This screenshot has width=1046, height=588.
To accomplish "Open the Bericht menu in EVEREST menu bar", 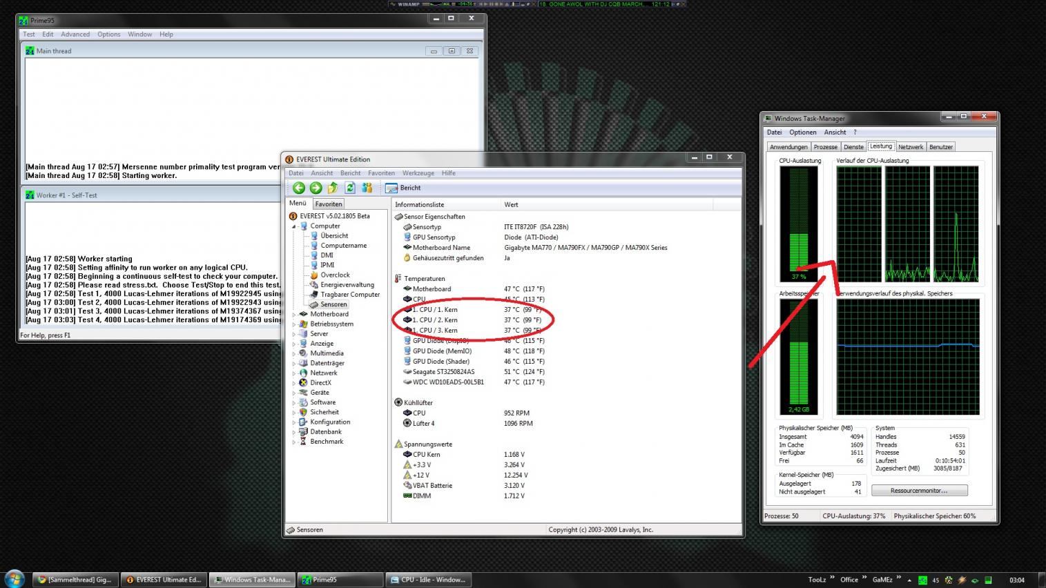I will point(351,173).
